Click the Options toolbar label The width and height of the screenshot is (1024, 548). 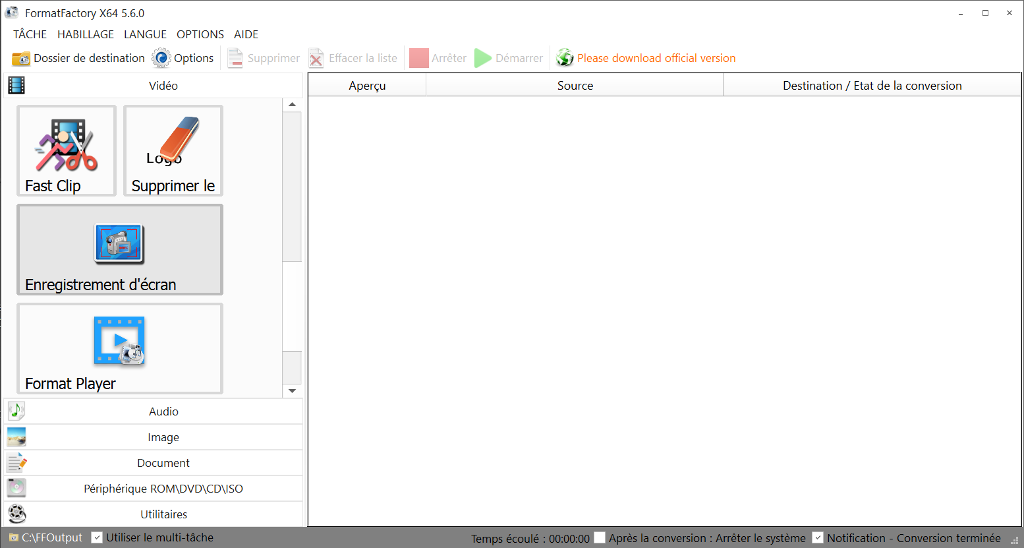[194, 58]
